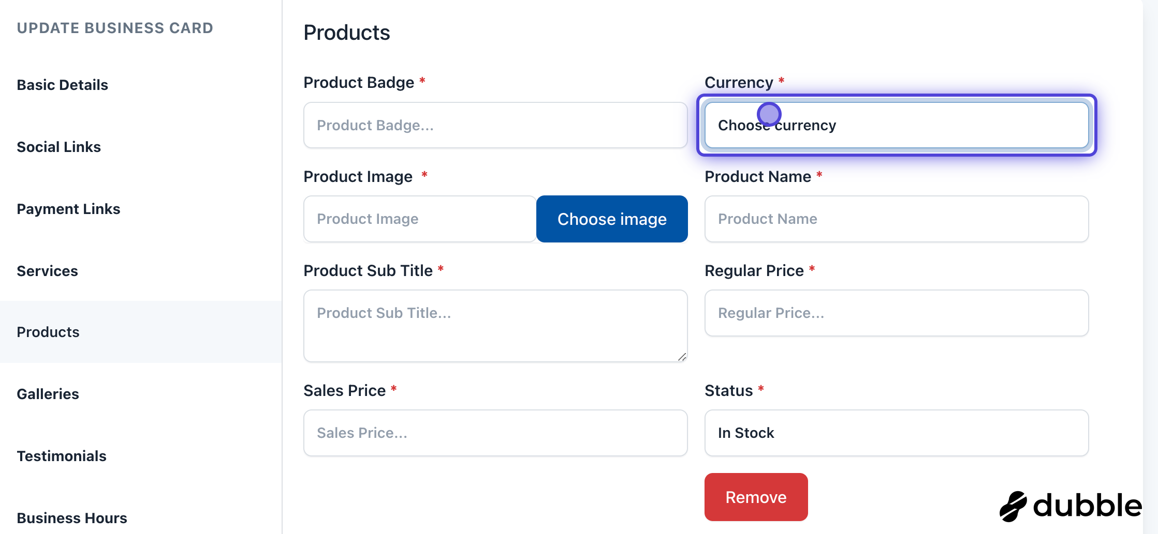Click the Choose image button
The width and height of the screenshot is (1158, 534).
click(x=611, y=219)
